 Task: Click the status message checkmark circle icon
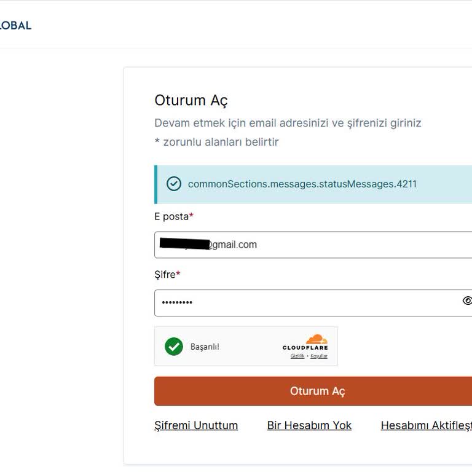tap(174, 184)
